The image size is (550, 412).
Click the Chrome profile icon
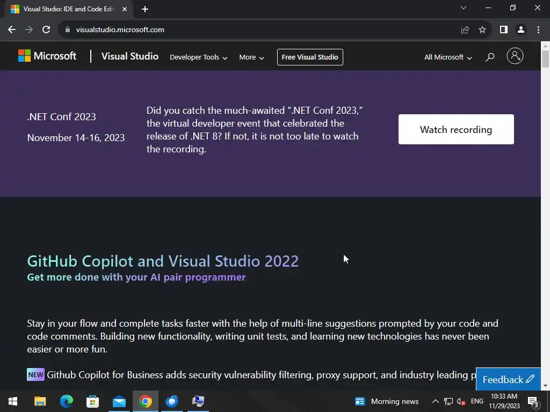(521, 30)
